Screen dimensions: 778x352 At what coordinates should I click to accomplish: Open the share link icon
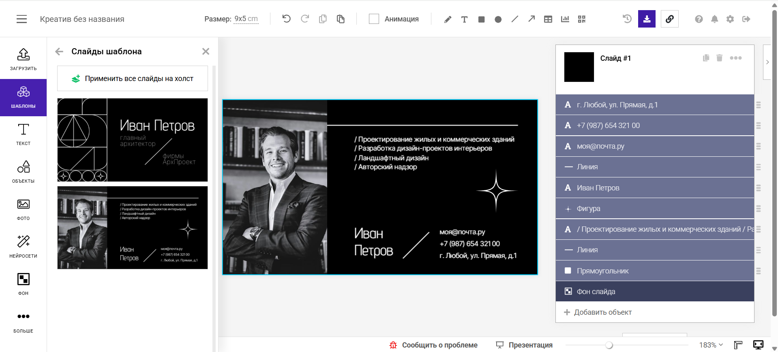669,19
